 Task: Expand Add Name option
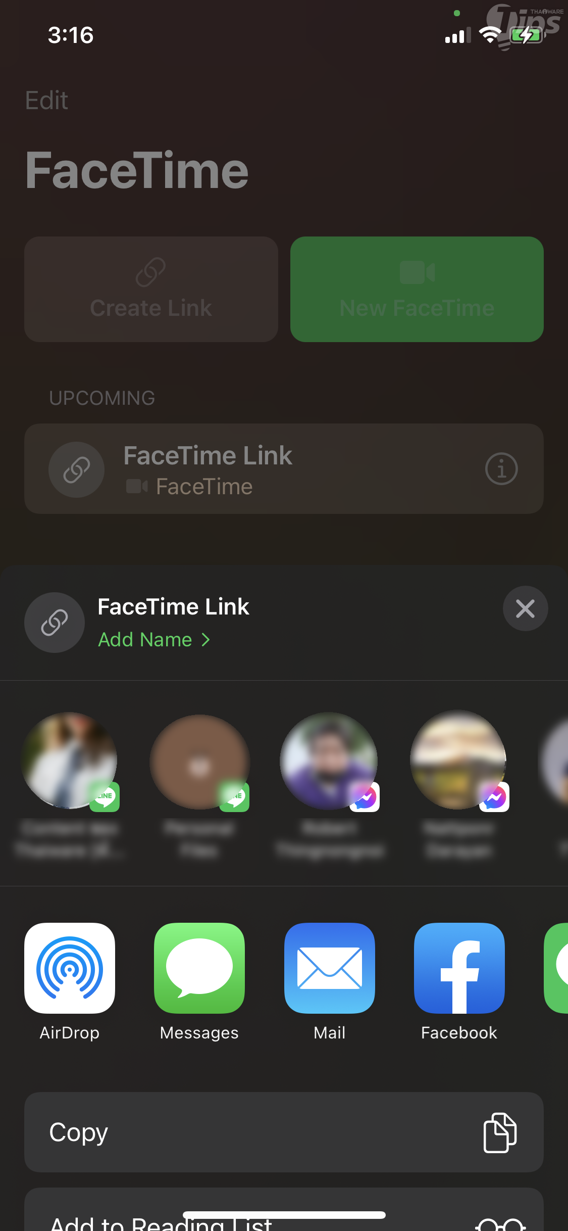pyautogui.click(x=154, y=640)
